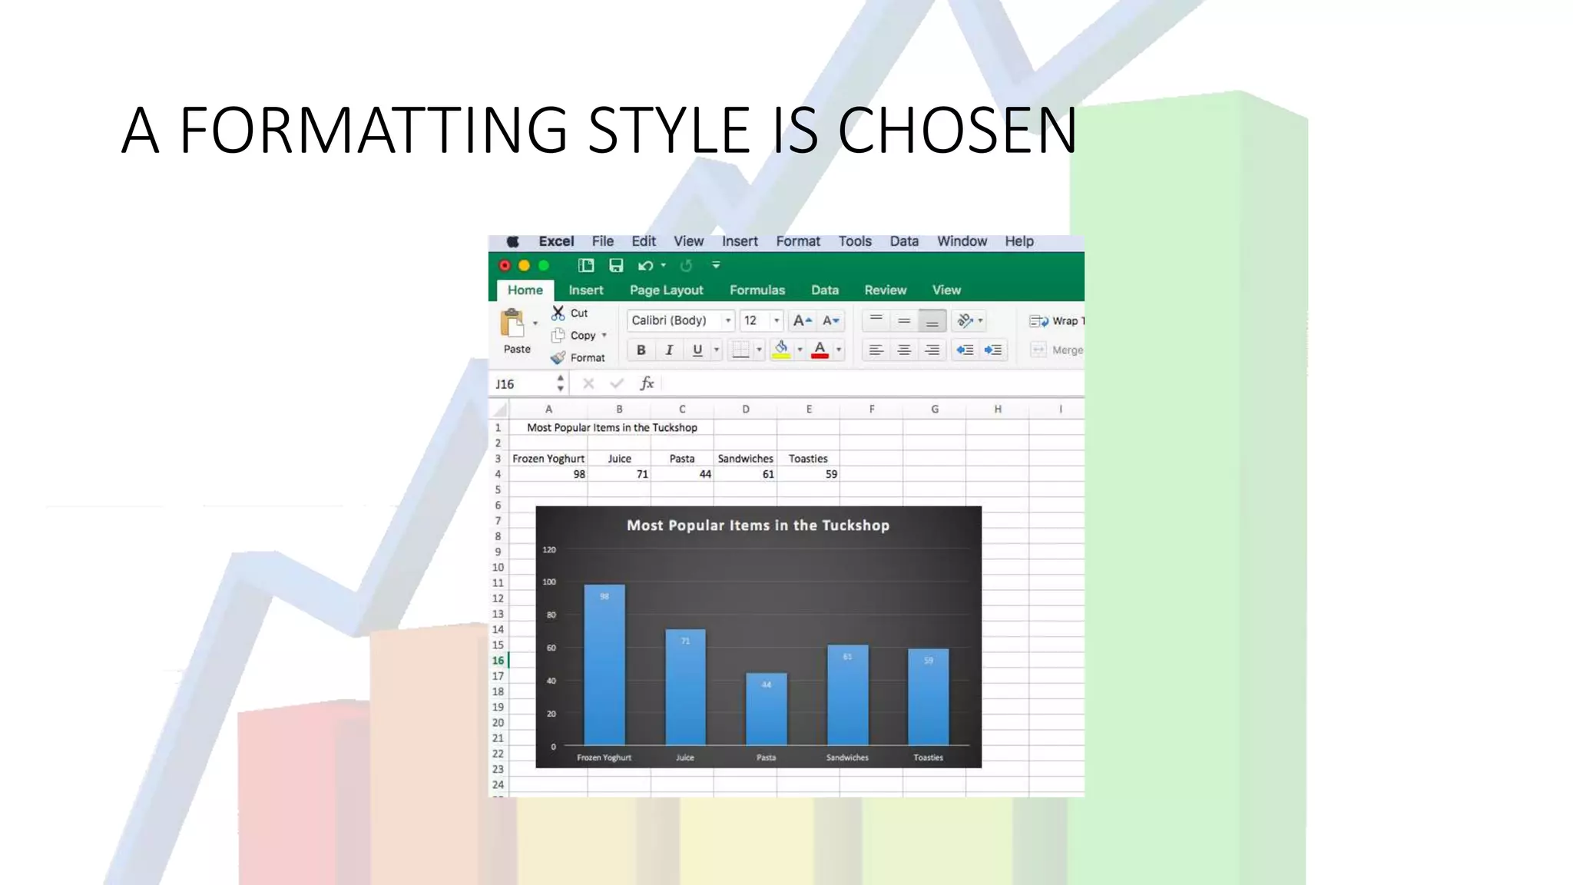Screen dimensions: 1573x885
Task: Select the cell containing Frozen Yoghurt
Action: point(548,459)
